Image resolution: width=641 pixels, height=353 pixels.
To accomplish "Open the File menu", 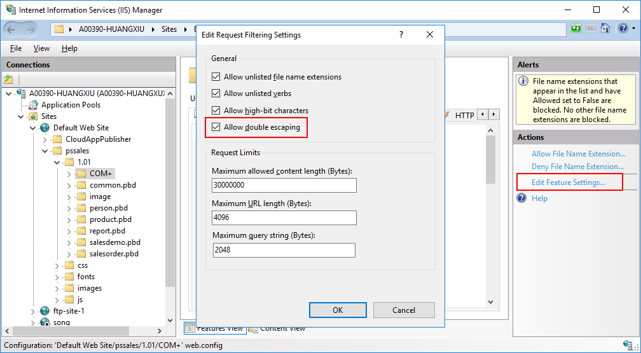I will click(16, 48).
